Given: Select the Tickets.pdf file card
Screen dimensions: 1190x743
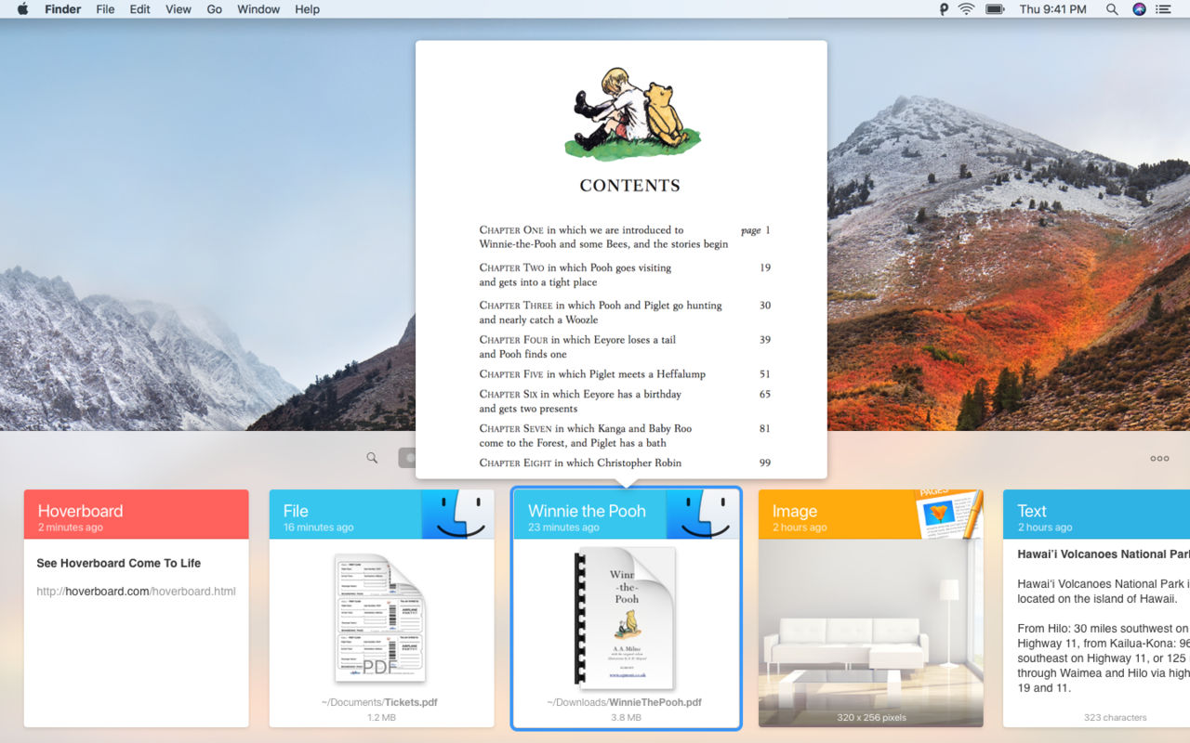Looking at the screenshot, I should click(382, 608).
